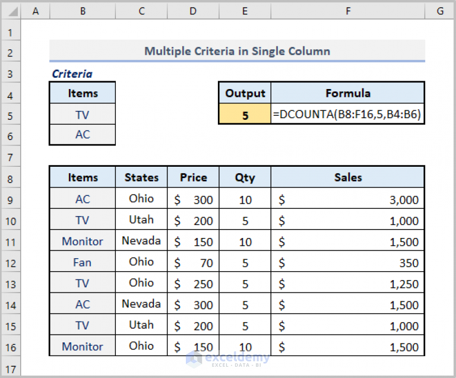Click the 'States' header cell
The image size is (456, 378).
pyautogui.click(x=142, y=177)
